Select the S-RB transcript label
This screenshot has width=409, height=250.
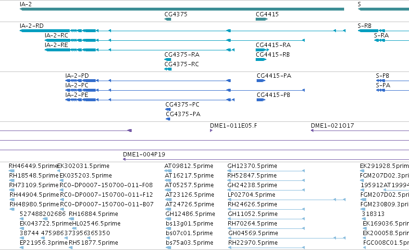(x=364, y=26)
